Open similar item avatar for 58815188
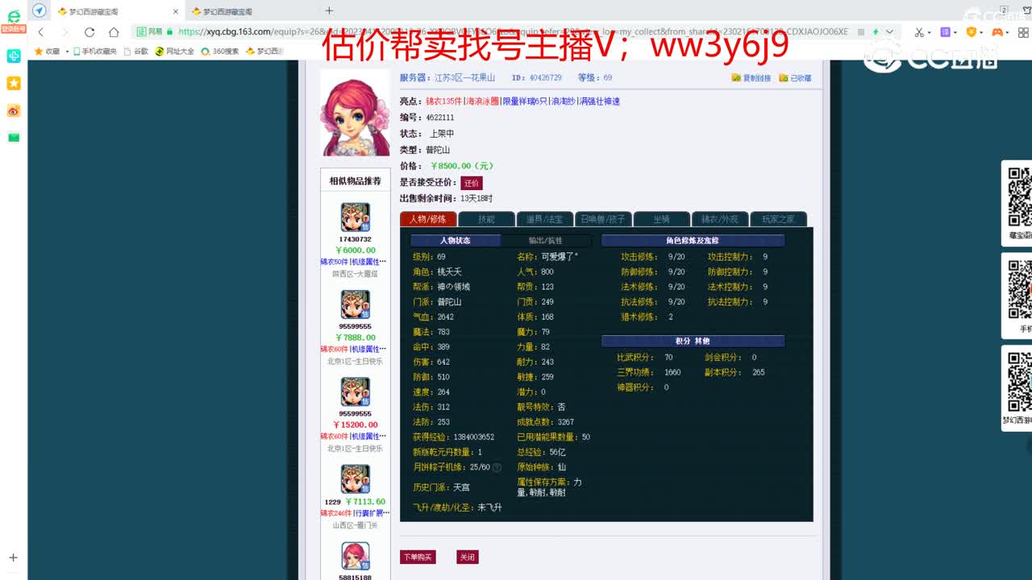This screenshot has width=1032, height=580. coord(355,556)
